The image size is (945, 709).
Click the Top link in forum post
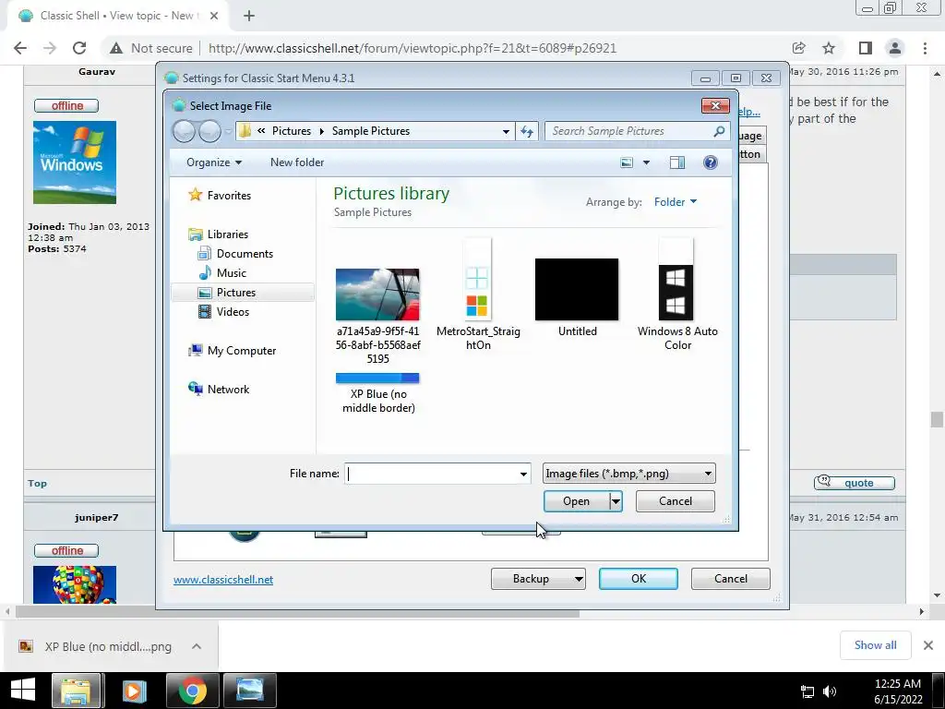37,484
